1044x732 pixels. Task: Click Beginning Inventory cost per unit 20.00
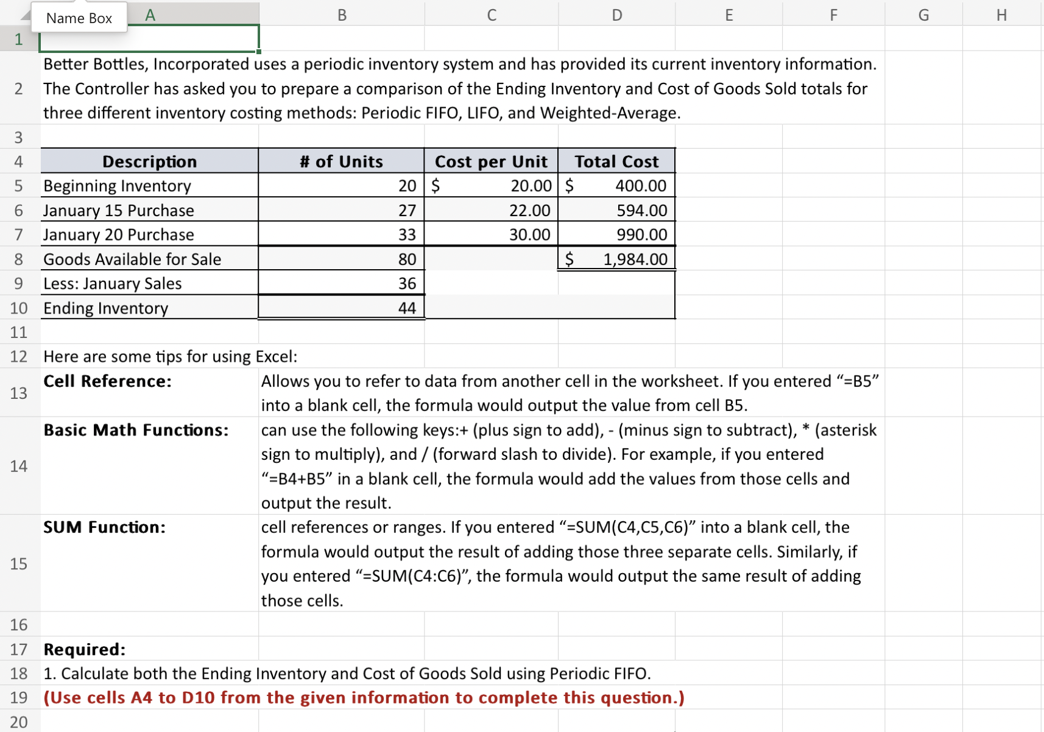click(x=492, y=186)
